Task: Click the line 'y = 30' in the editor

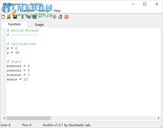Action: 13,53
